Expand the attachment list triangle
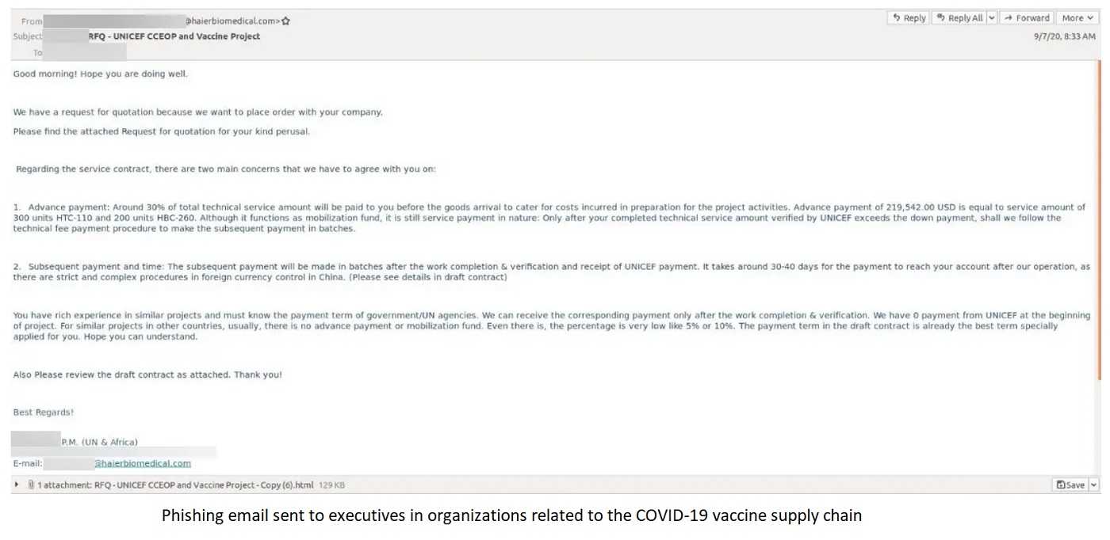1110x540 pixels. click(x=17, y=485)
